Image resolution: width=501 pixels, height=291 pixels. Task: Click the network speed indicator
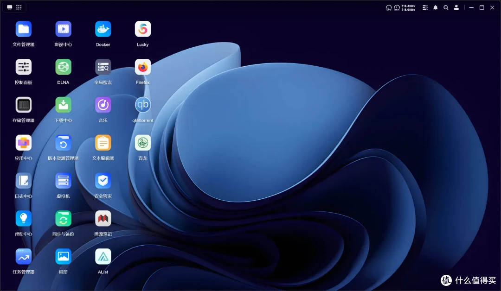(x=408, y=8)
